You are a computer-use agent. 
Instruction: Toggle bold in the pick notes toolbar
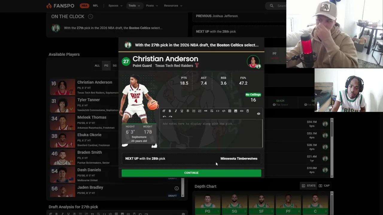pos(170,111)
